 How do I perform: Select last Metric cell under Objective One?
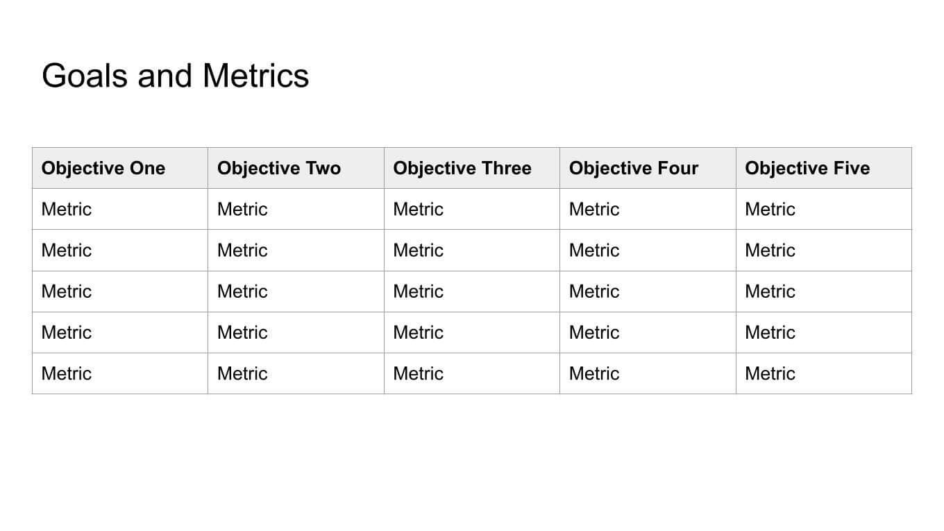pyautogui.click(x=119, y=373)
